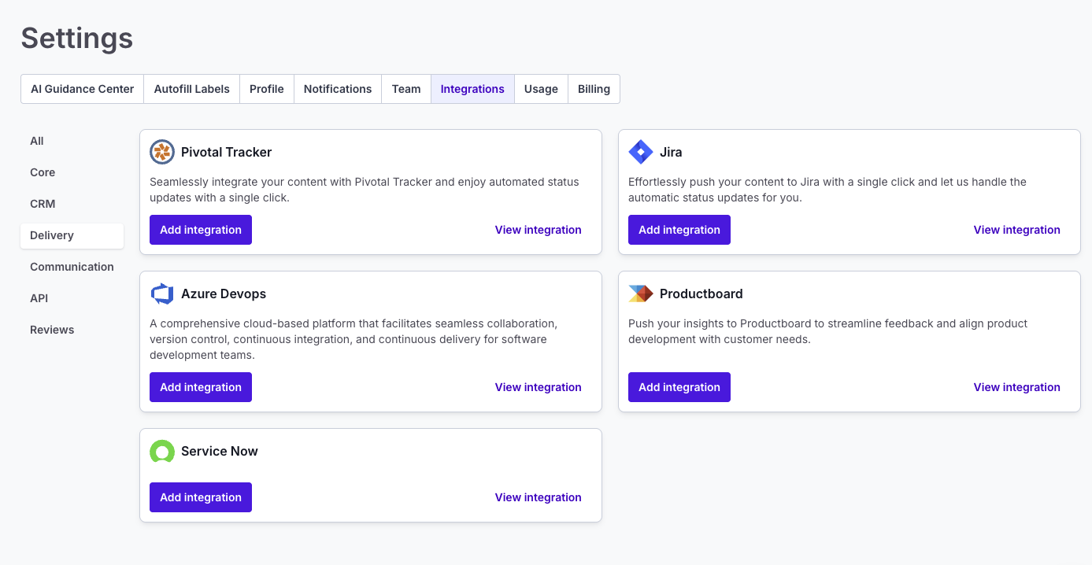View integration for Service Now
1092x565 pixels.
(x=539, y=497)
